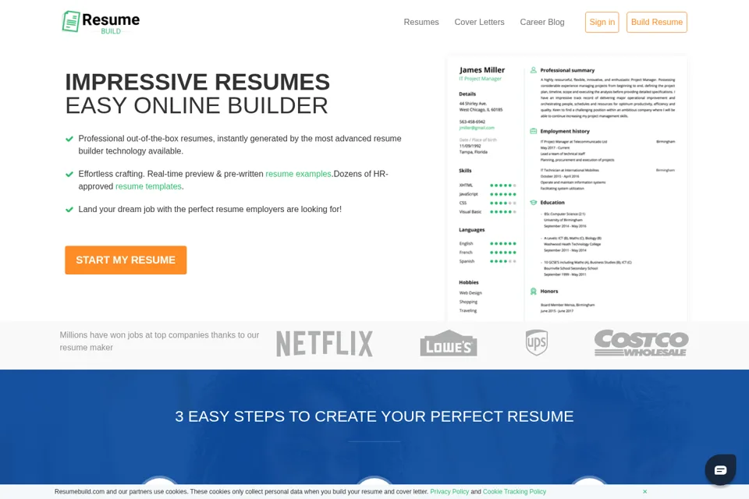Click the checkmark beside 'Land your dream job'
The image size is (749, 499).
click(69, 210)
